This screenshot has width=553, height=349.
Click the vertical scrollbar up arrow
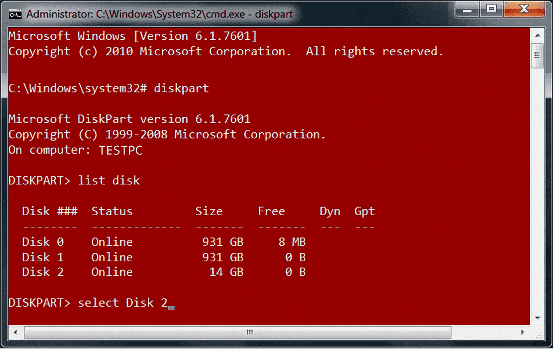tap(537, 35)
